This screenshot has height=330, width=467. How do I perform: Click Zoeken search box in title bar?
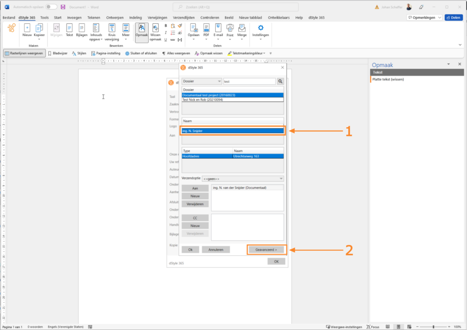coord(236,7)
